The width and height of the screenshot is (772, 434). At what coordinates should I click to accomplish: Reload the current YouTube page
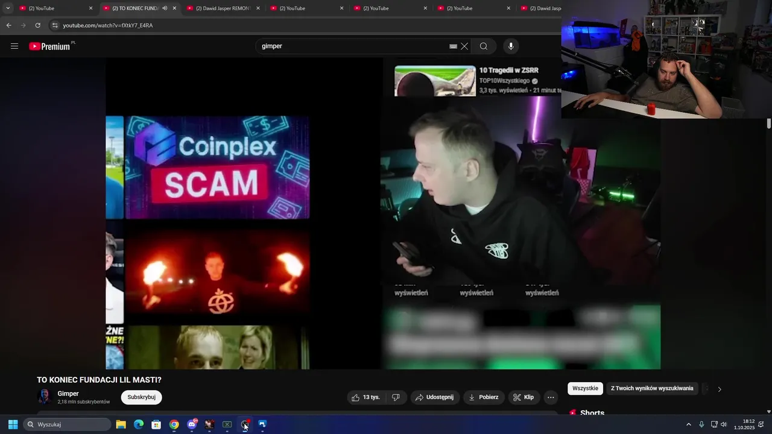pos(37,25)
